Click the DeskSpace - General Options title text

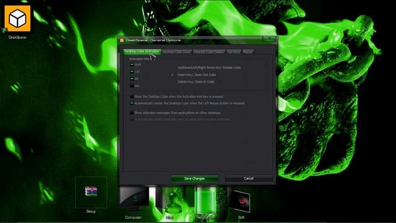click(x=153, y=40)
